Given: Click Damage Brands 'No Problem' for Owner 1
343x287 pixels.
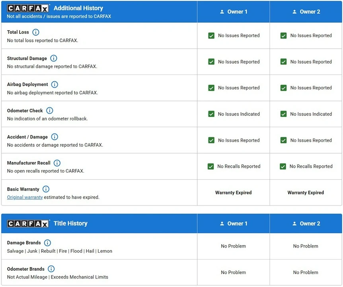Looking at the screenshot, I should 234,246.
